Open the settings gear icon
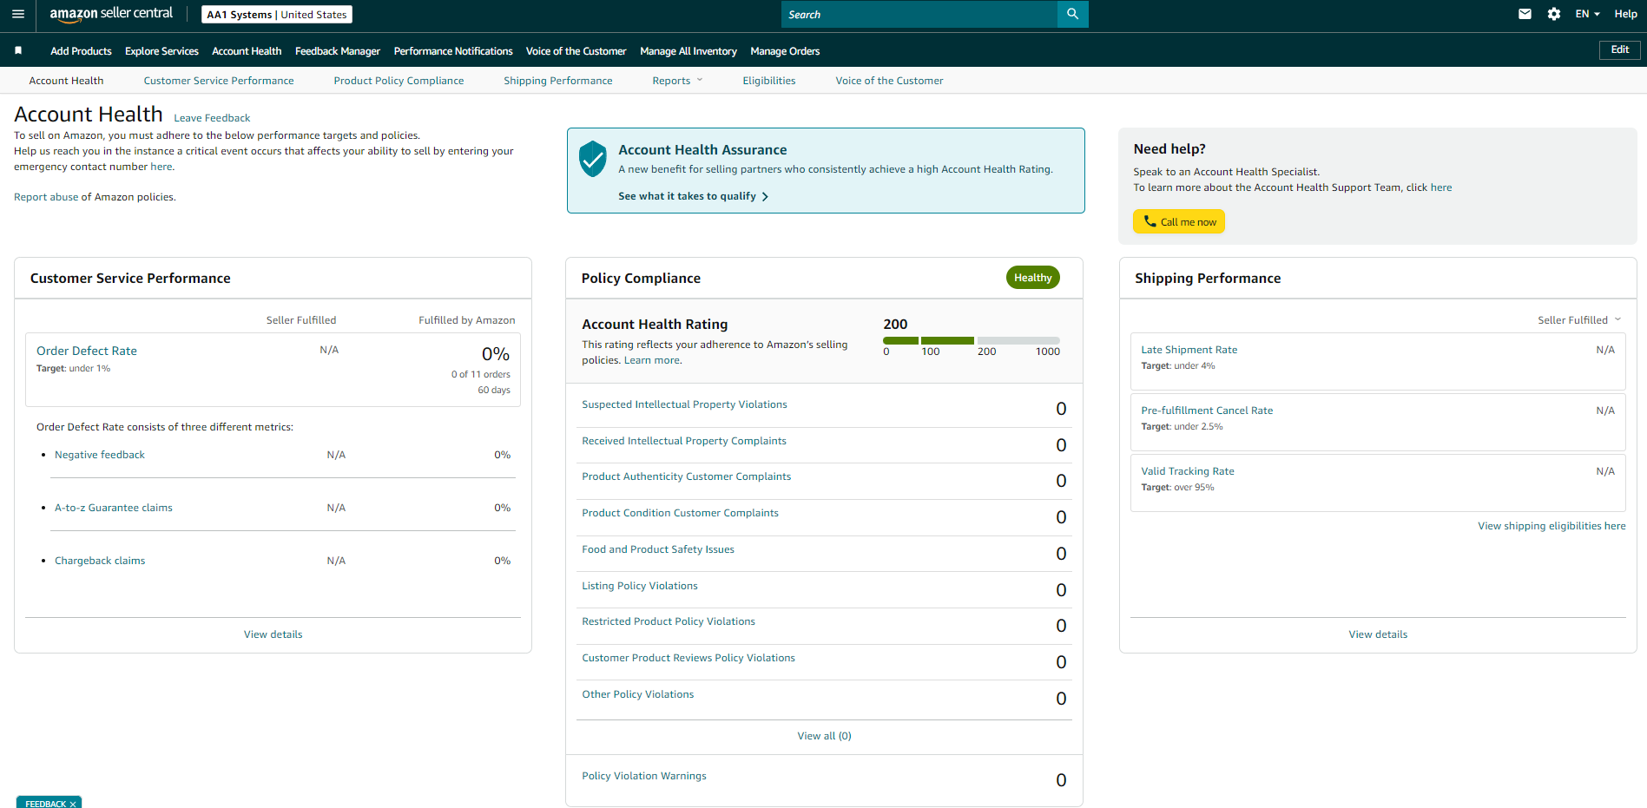1647x808 pixels. (x=1554, y=14)
